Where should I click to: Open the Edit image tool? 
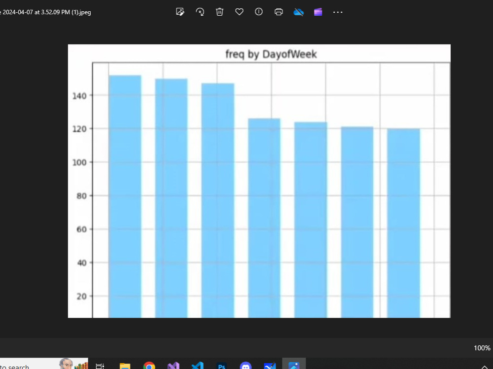180,12
